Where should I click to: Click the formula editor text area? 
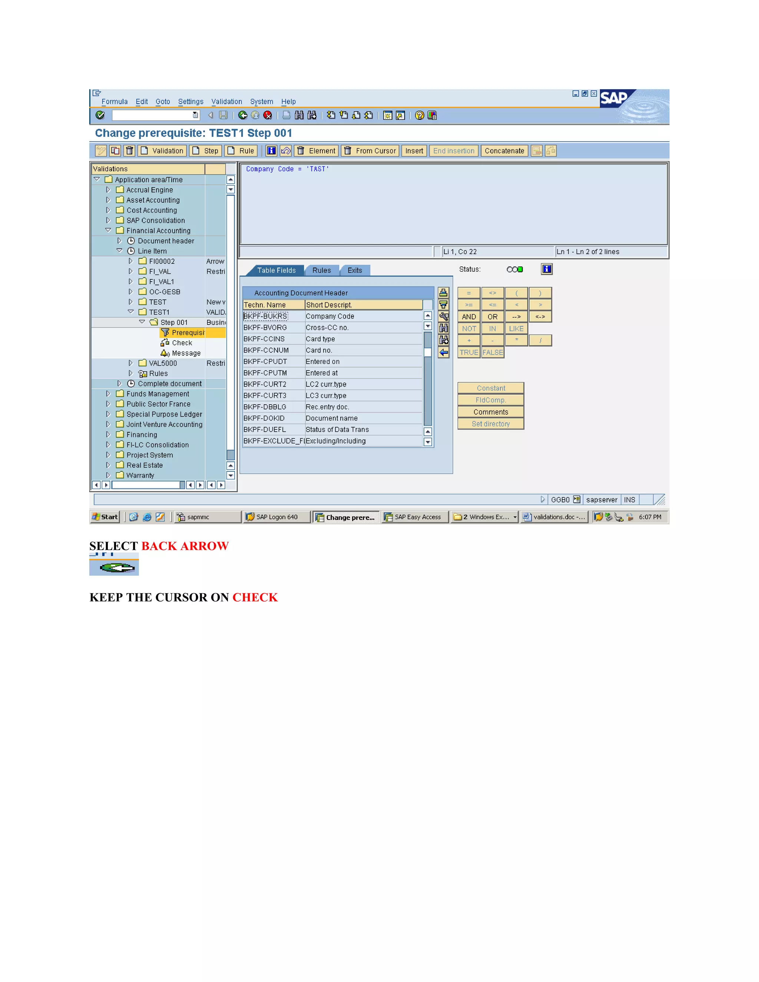pos(454,204)
